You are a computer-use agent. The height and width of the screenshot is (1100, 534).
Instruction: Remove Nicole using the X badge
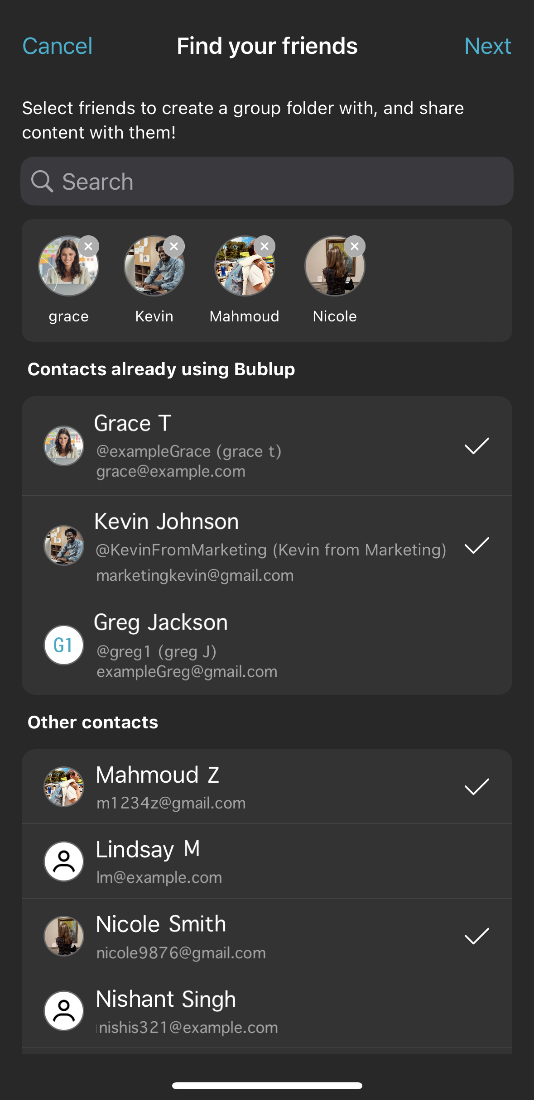(355, 246)
